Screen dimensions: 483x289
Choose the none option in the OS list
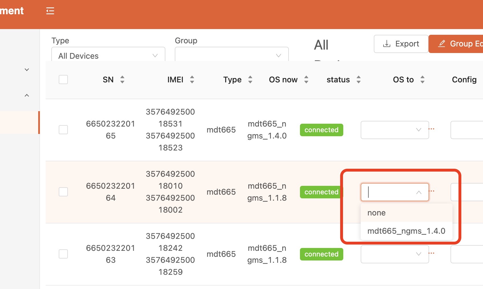pyautogui.click(x=407, y=213)
